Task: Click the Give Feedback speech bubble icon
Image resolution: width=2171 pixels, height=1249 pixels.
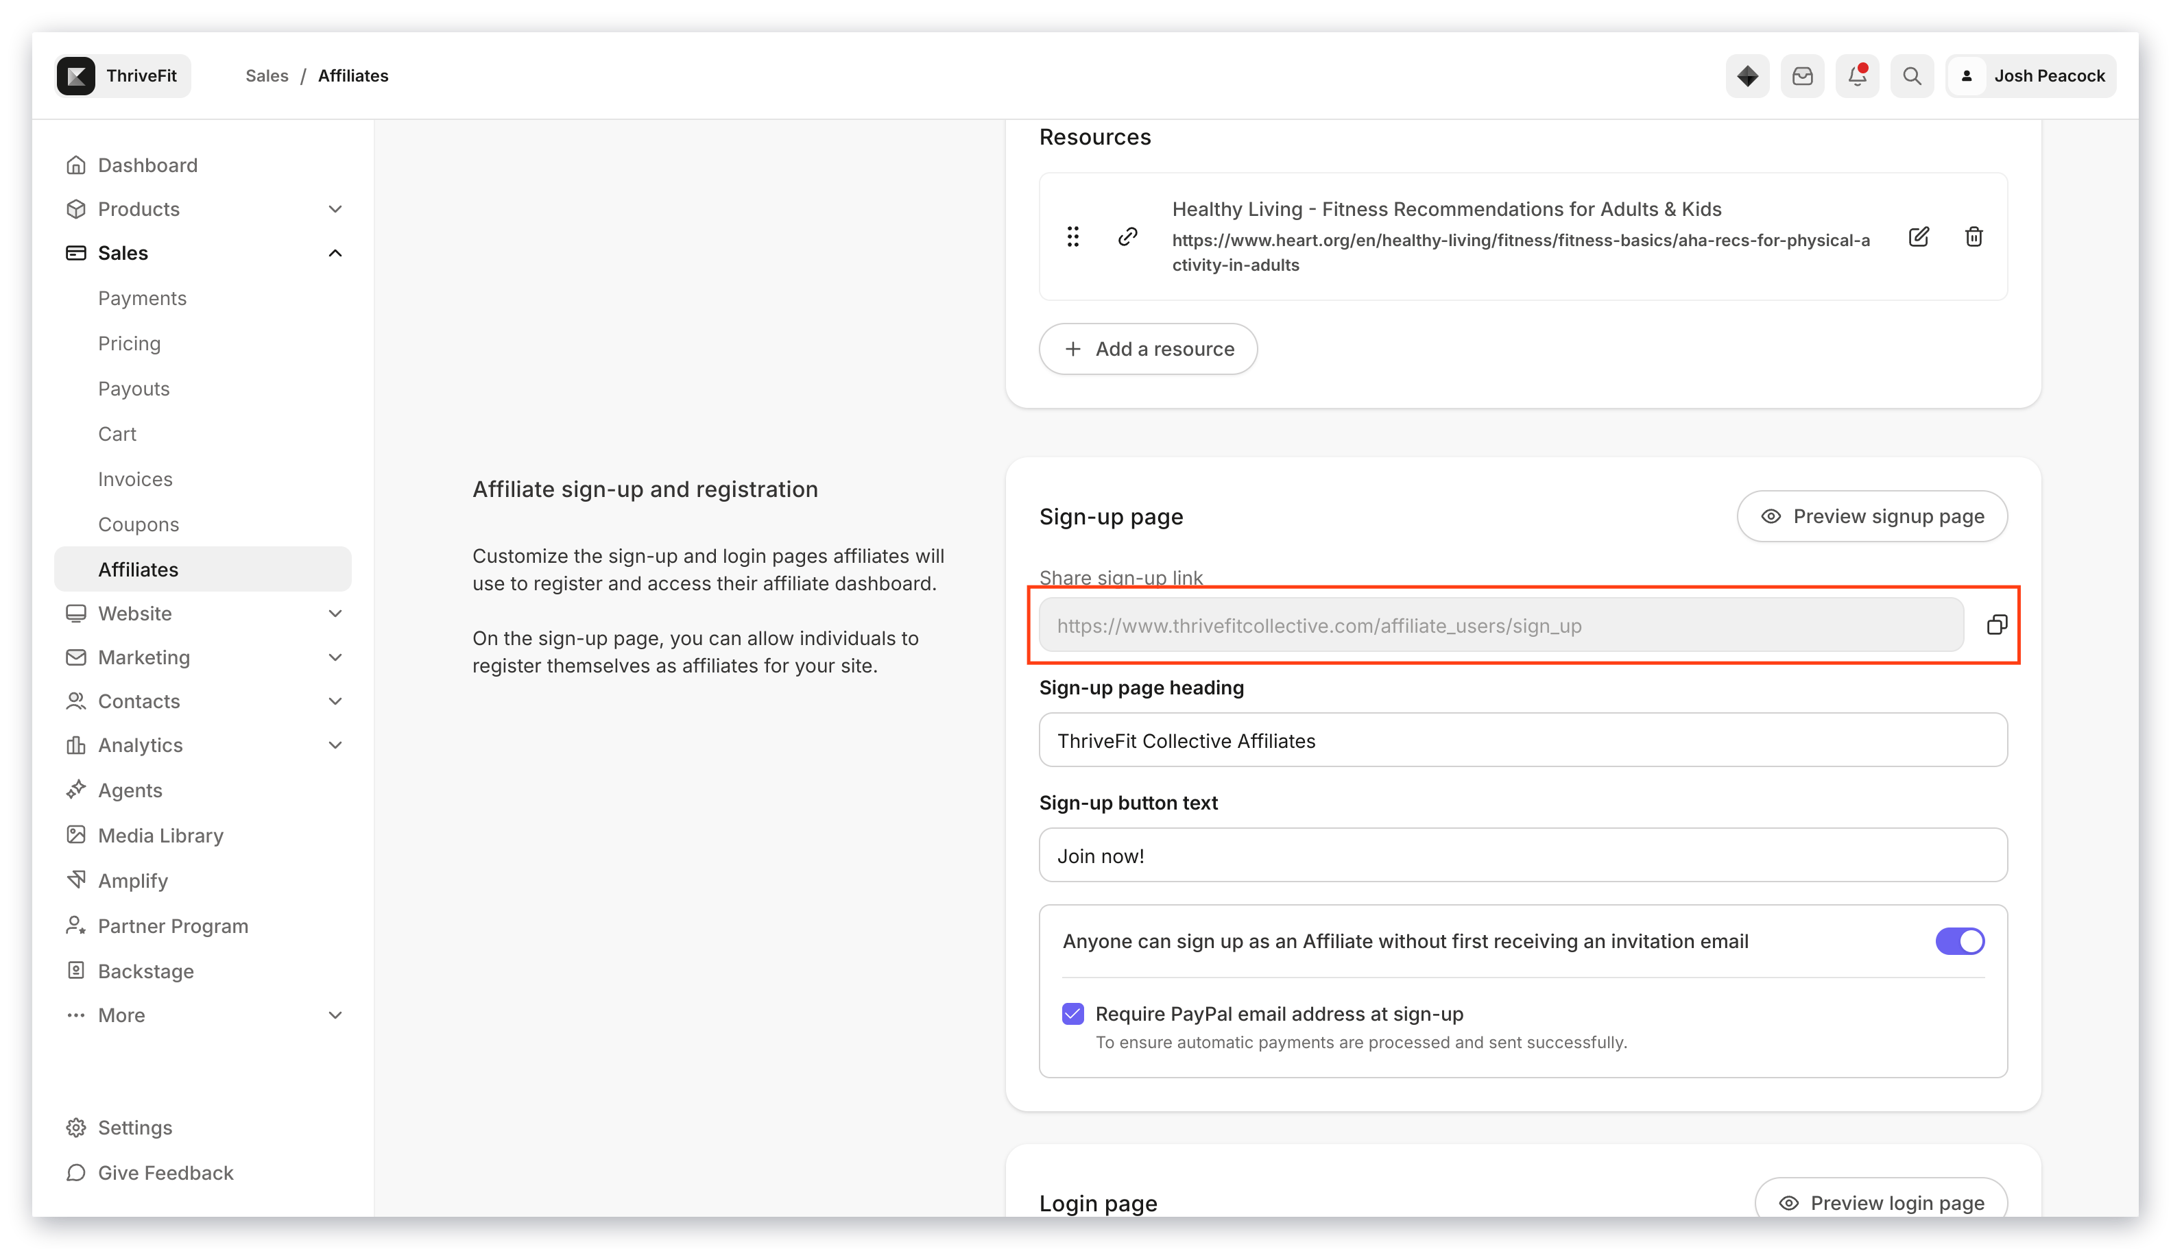Action: coord(76,1173)
